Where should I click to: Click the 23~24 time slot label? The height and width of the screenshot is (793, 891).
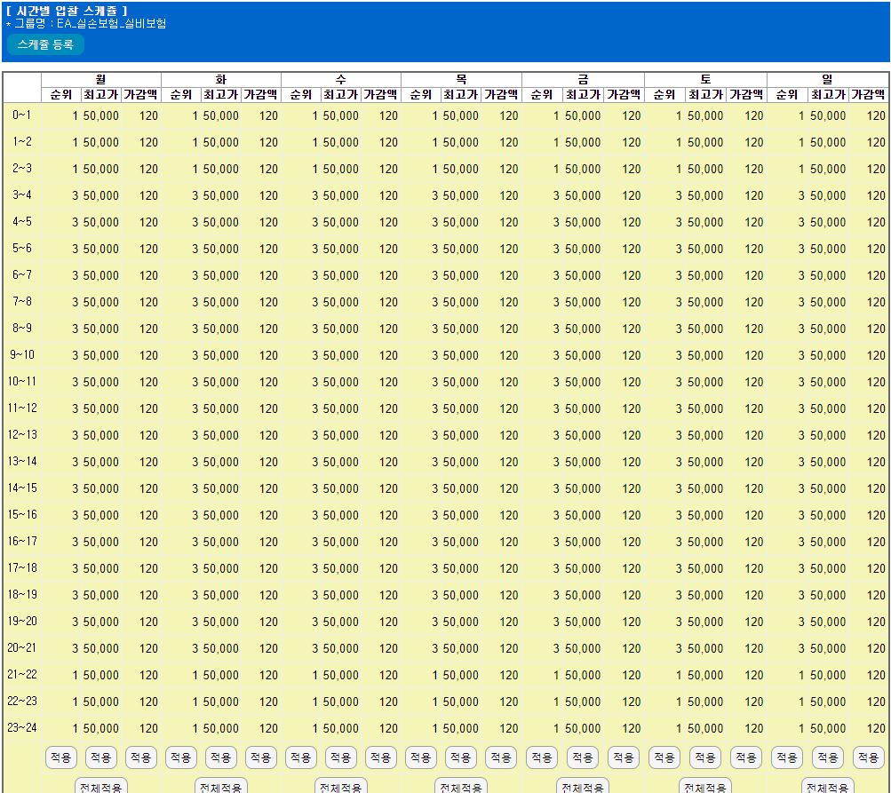pos(22,727)
